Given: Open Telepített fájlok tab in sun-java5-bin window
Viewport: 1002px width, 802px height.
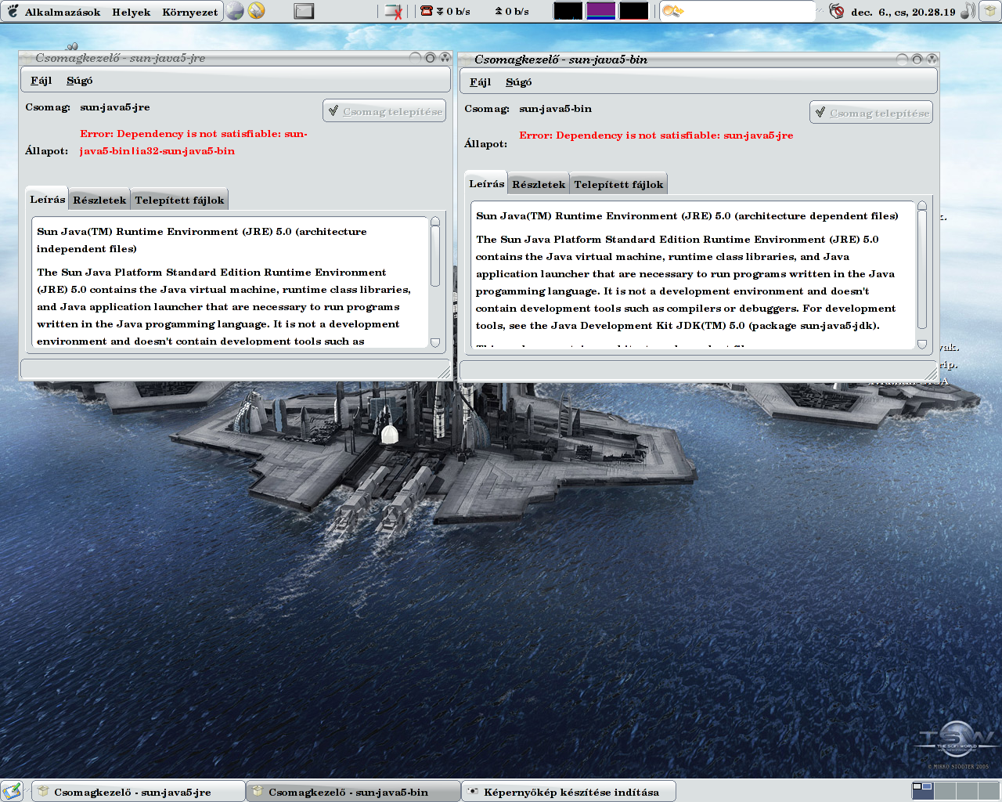Looking at the screenshot, I should [618, 185].
